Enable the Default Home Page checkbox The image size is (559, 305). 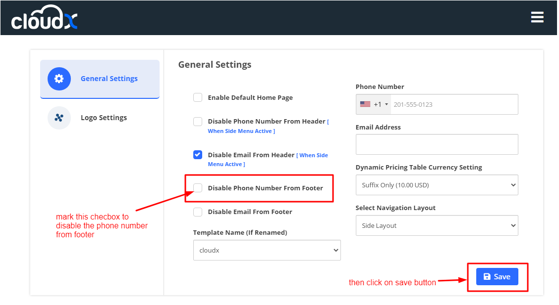pos(198,97)
